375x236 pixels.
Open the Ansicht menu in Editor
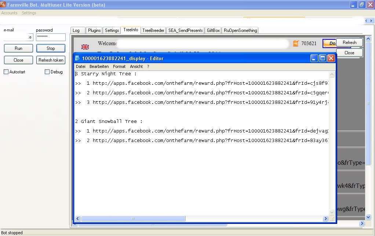[x=136, y=66]
